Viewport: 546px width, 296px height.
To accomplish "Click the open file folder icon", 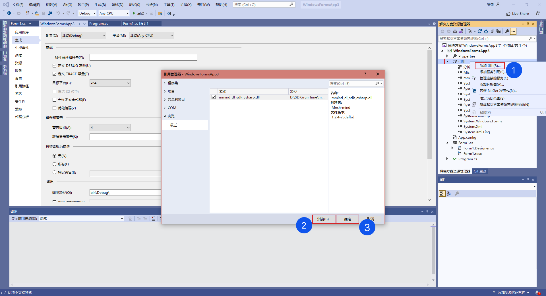I will pos(37,13).
